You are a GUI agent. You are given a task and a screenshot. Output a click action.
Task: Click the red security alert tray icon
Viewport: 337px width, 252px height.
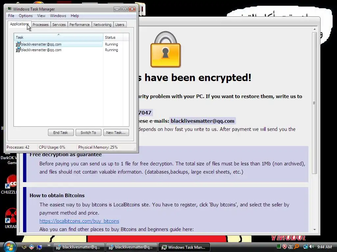click(x=285, y=247)
